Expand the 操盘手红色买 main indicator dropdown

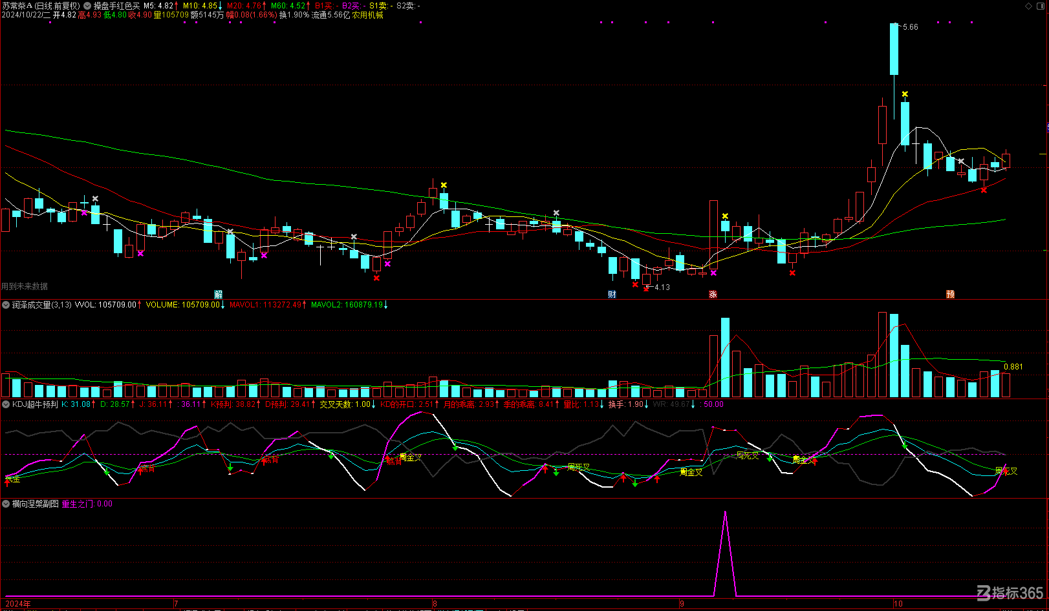(x=87, y=6)
